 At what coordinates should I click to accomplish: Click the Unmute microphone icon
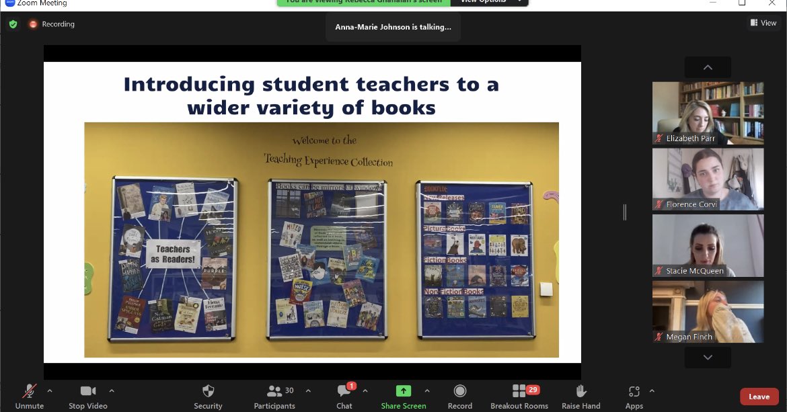coord(30,391)
